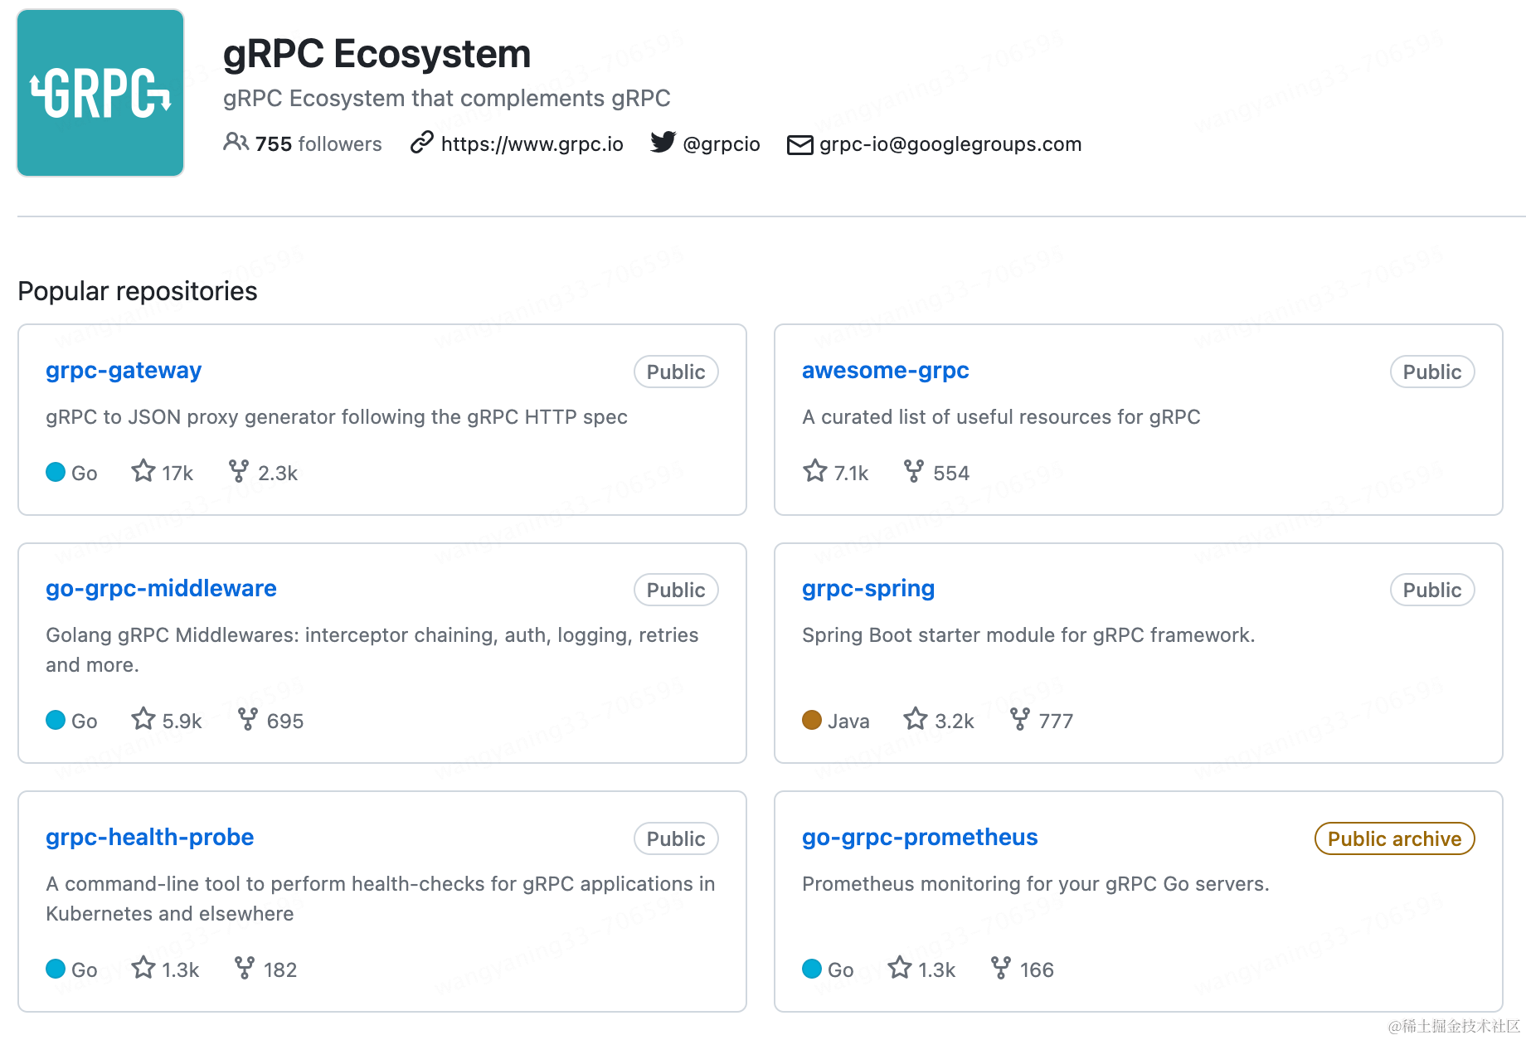Click the organization tagline under the title
This screenshot has width=1526, height=1040.
tap(446, 98)
